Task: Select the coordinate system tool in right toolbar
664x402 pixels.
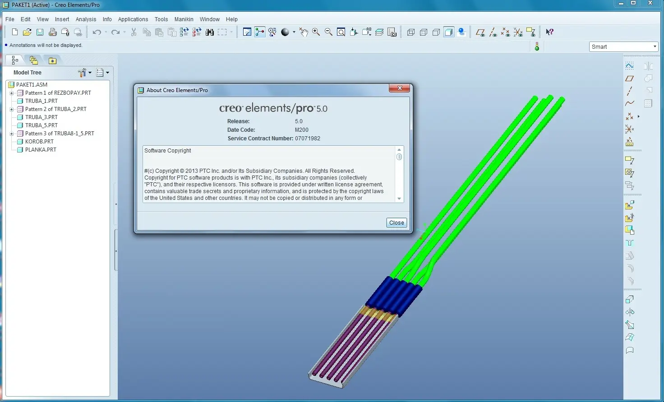Action: click(x=630, y=129)
